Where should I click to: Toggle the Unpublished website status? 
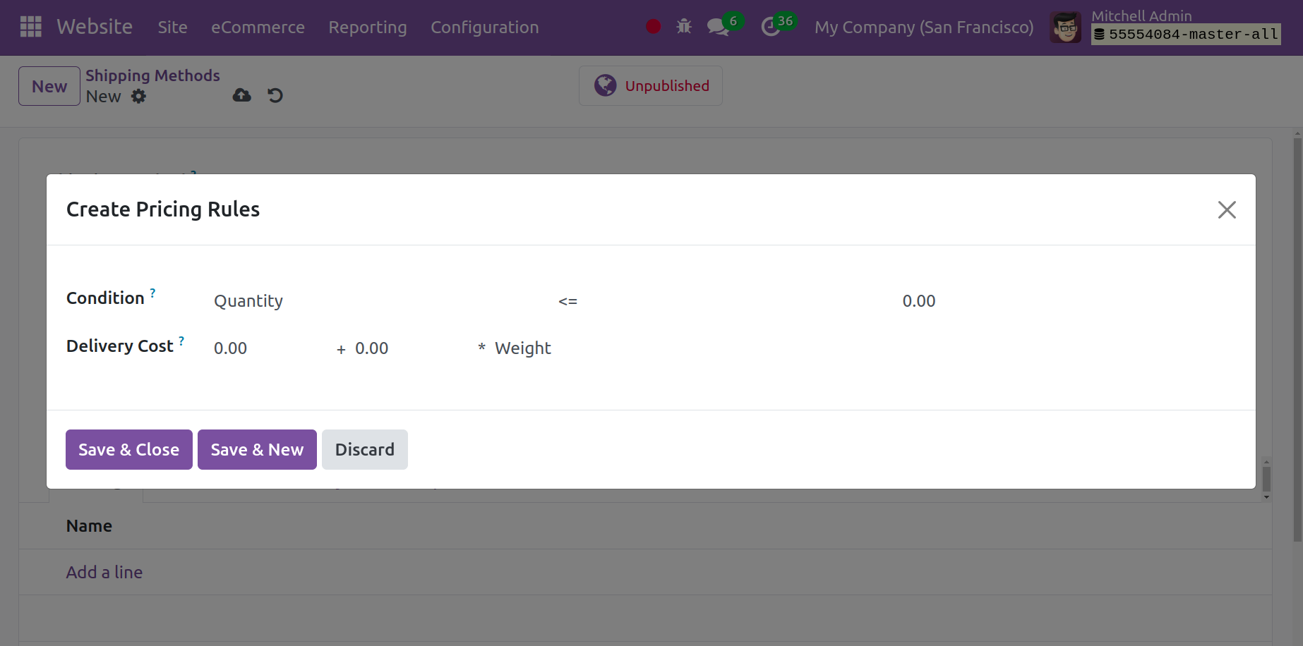(650, 85)
